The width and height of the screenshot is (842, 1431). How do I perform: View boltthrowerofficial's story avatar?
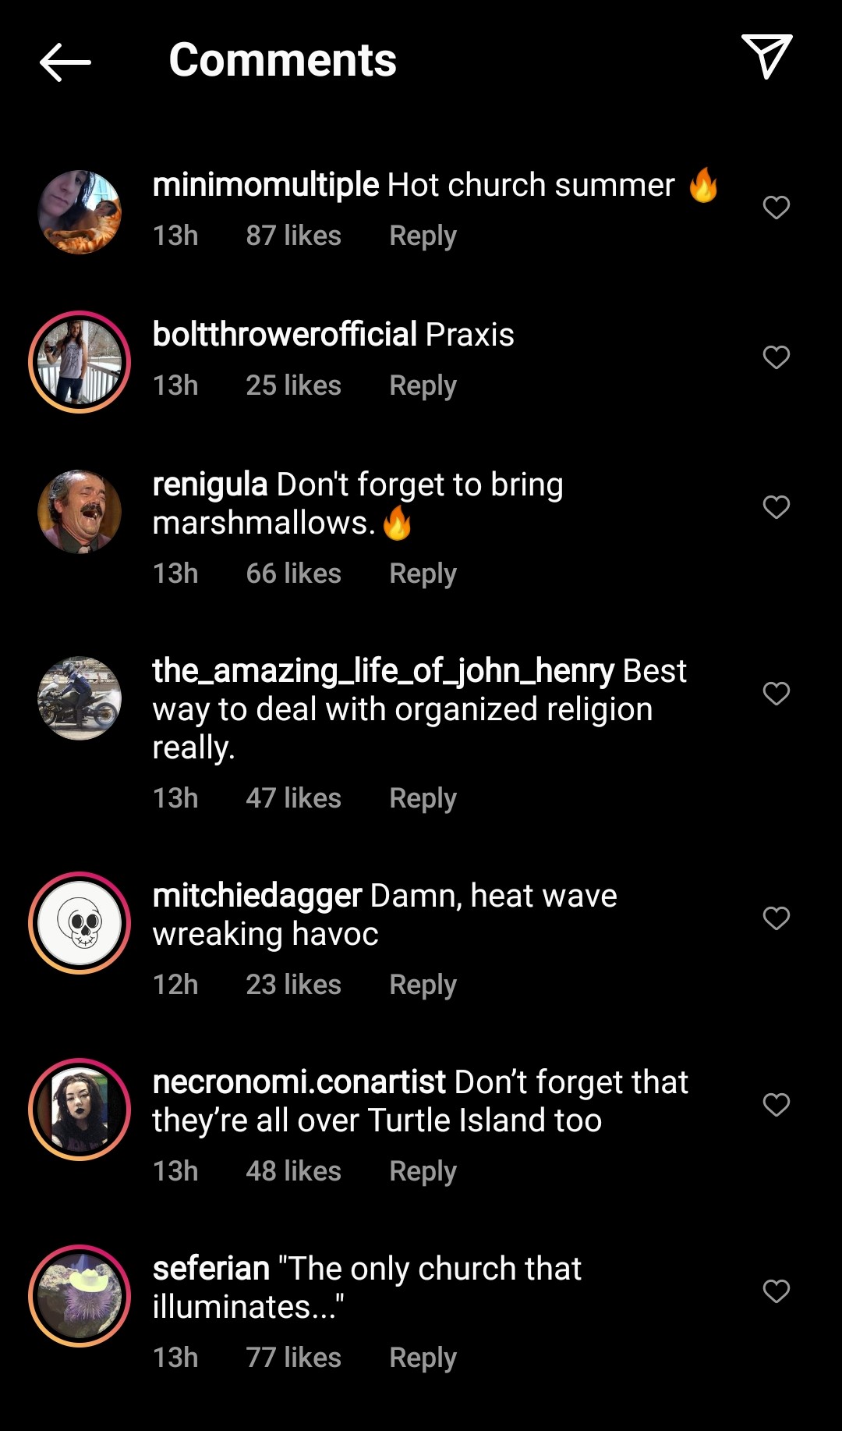(80, 362)
